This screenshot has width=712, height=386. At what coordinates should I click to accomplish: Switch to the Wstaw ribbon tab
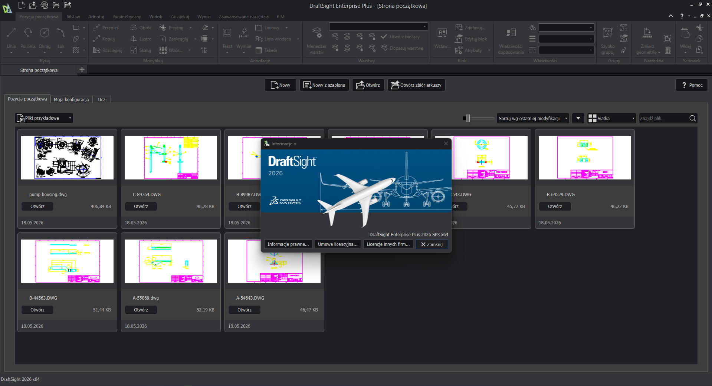coord(73,17)
